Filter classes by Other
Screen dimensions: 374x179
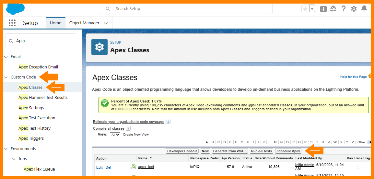click(361, 142)
